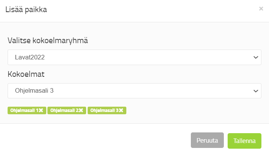
Task: Save with the Tallenna button
Action: [244, 141]
